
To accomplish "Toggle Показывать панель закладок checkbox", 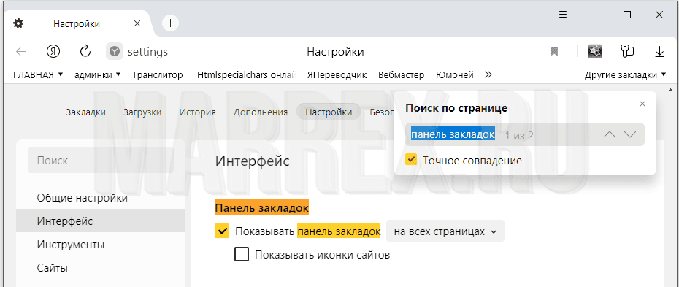I will tap(222, 231).
